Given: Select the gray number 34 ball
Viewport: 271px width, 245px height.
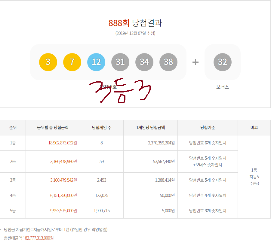Looking at the screenshot, I should point(144,62).
